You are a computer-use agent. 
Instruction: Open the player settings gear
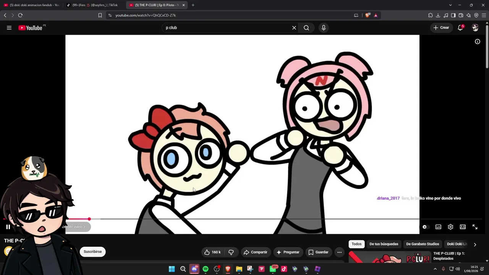tap(450, 227)
